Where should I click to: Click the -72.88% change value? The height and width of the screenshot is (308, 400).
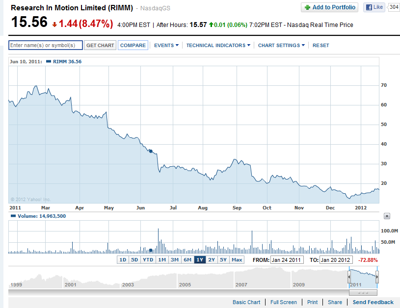coord(368,260)
